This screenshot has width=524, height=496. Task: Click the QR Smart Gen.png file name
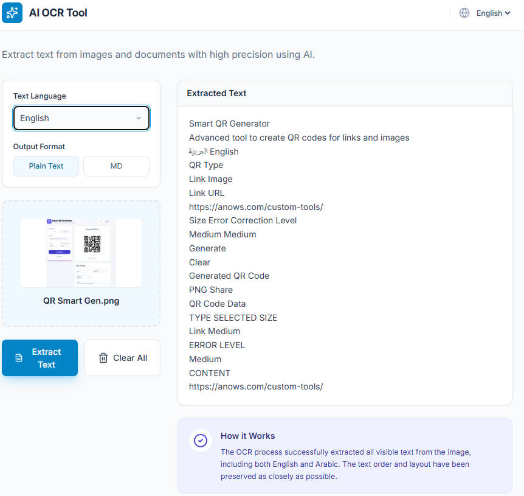click(81, 301)
